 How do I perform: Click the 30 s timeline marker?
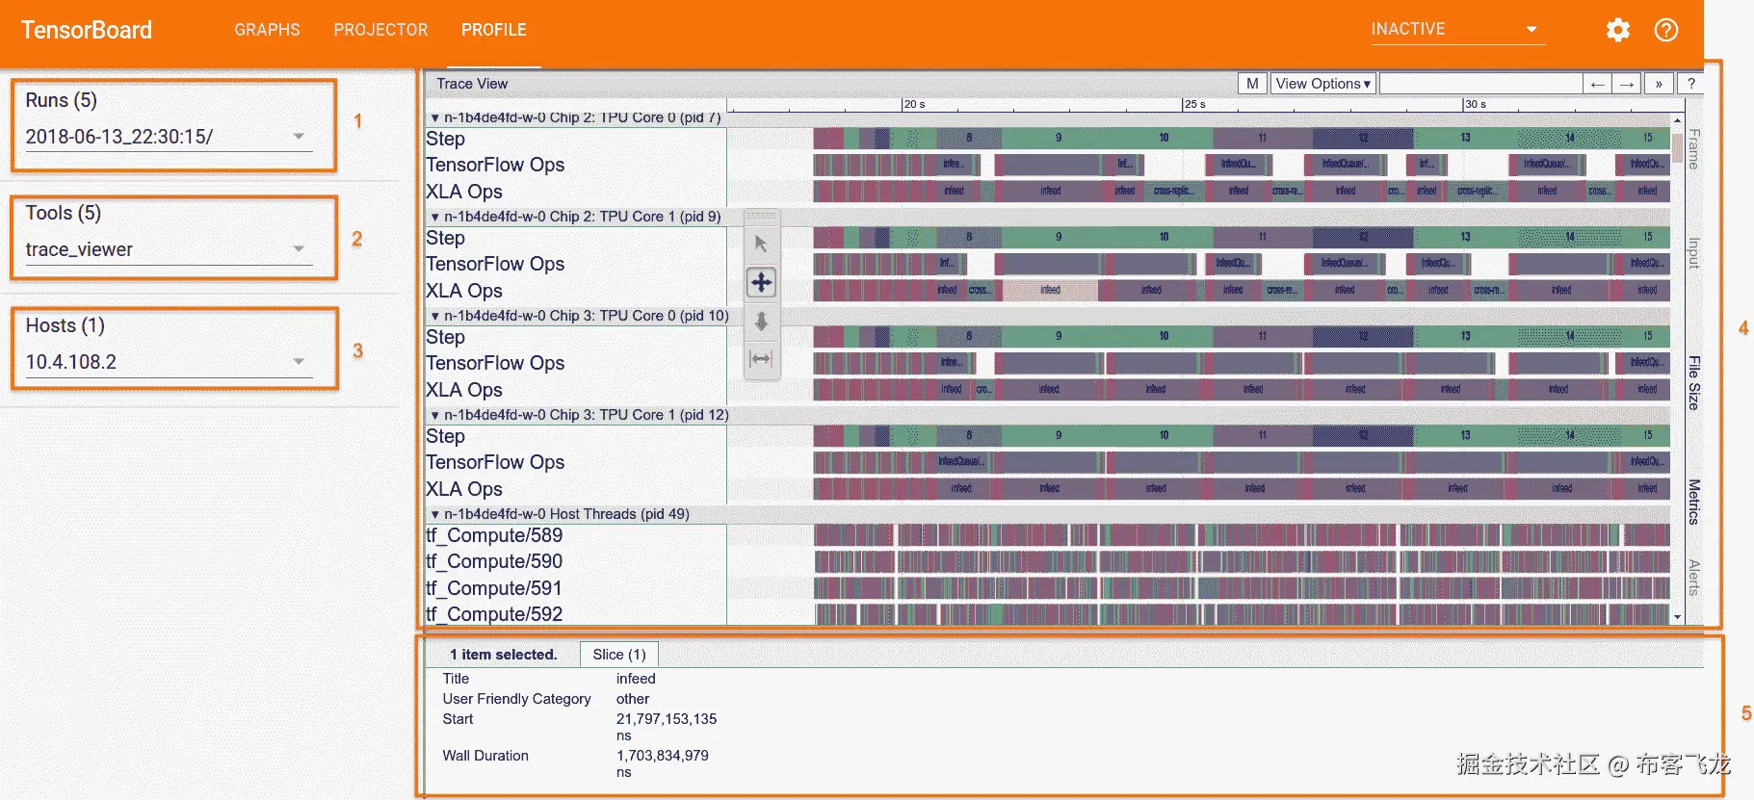[1475, 104]
